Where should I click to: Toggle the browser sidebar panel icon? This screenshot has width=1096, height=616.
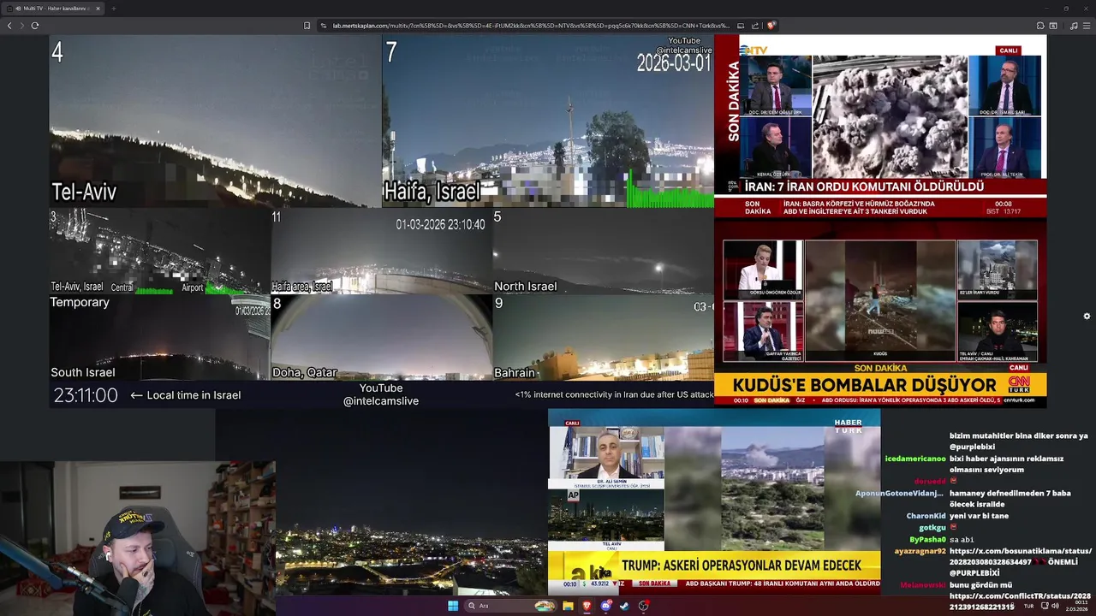tap(1053, 26)
